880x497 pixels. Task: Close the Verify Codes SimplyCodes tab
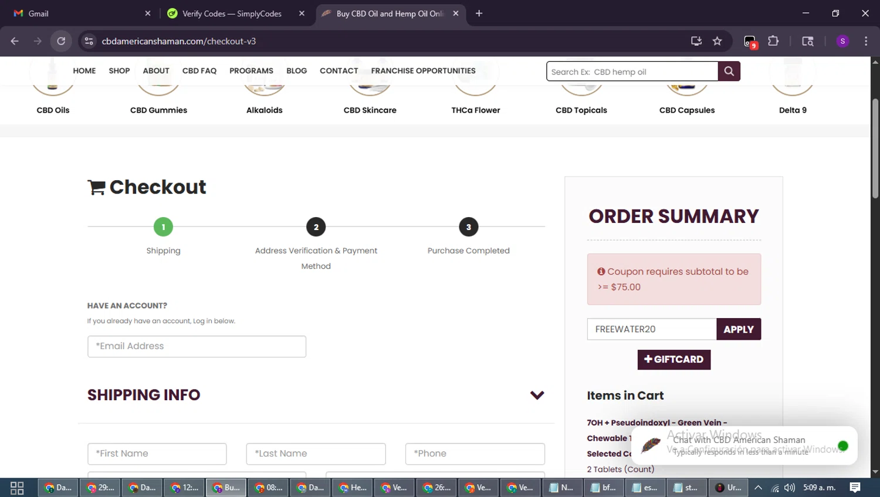click(302, 13)
